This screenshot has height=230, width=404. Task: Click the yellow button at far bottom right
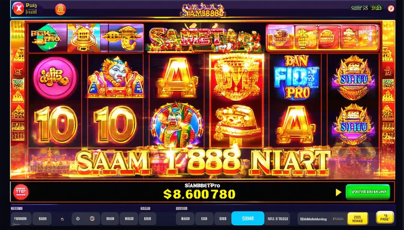[x=385, y=218]
